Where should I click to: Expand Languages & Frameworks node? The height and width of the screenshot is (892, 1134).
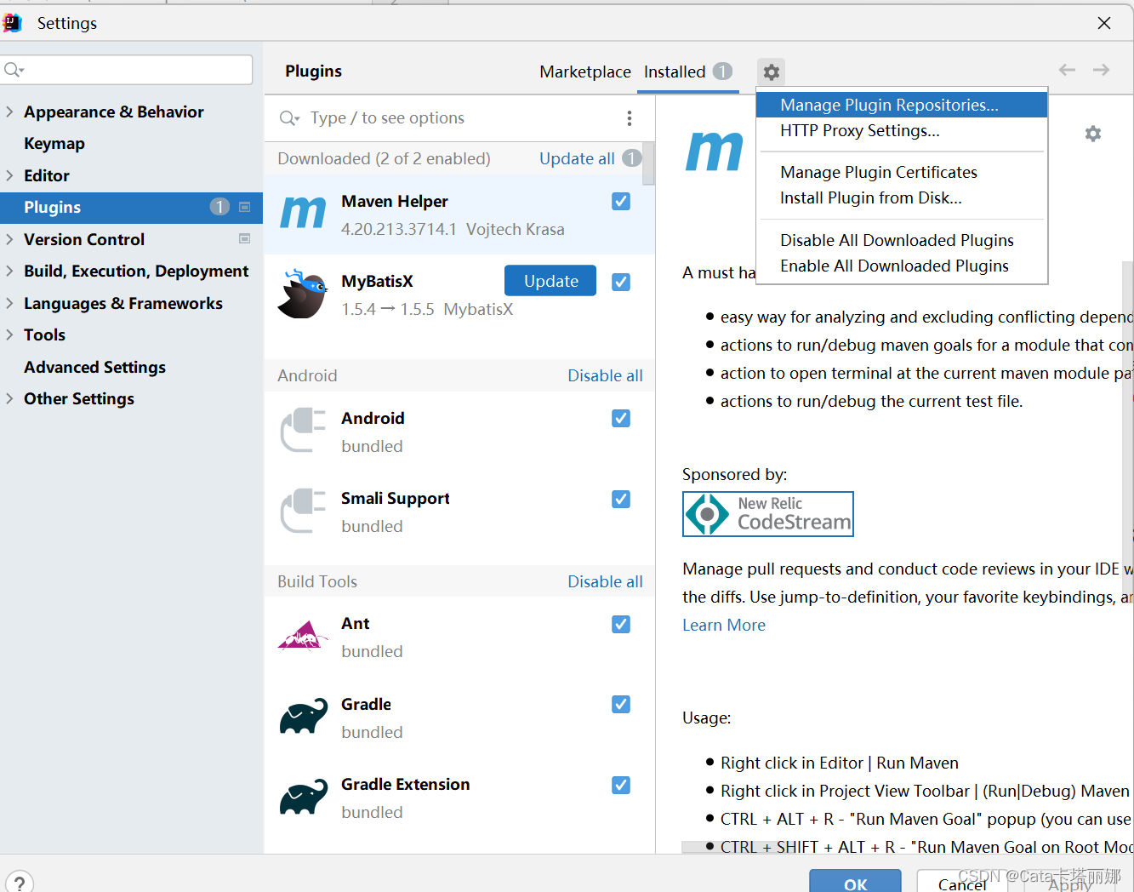click(9, 303)
